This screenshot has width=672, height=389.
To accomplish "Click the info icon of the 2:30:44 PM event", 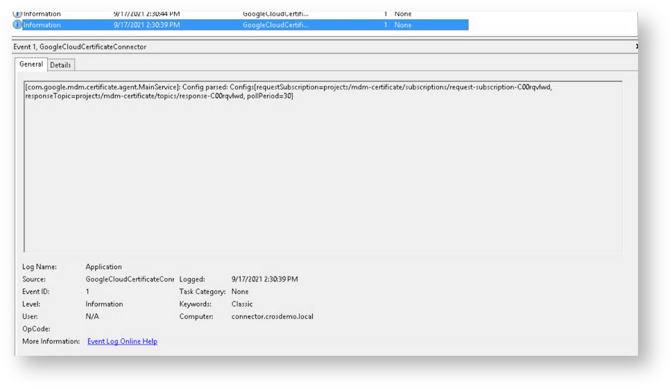I will [17, 14].
